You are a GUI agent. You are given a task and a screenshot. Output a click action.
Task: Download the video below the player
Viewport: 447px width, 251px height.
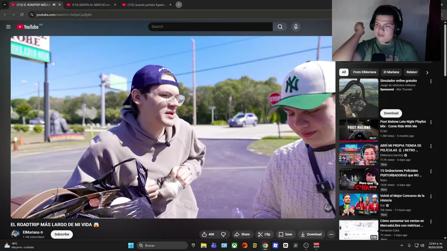tap(311, 234)
